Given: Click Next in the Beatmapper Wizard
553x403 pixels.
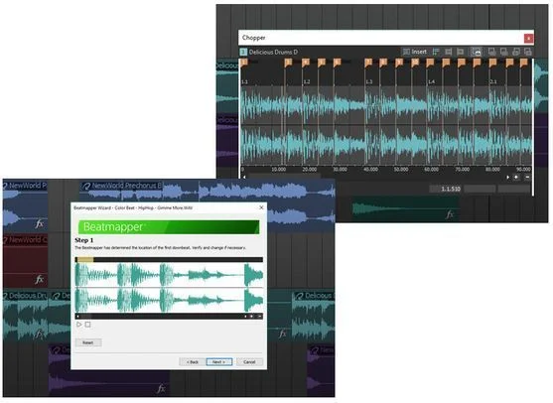Looking at the screenshot, I should [219, 362].
